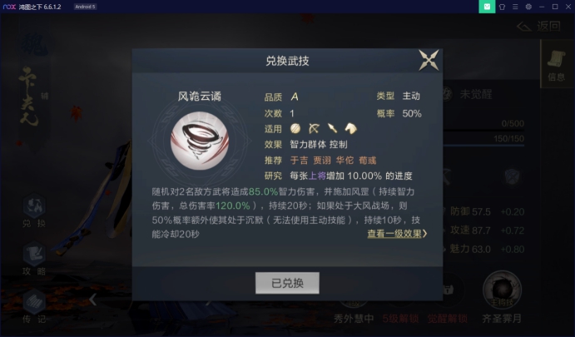The height and width of the screenshot is (337, 575).
Task: Open recommended general 华佗
Action: (345, 161)
